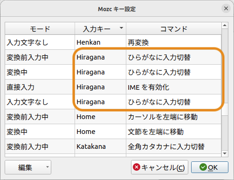Open the 編集 dropdown menu

(28, 167)
